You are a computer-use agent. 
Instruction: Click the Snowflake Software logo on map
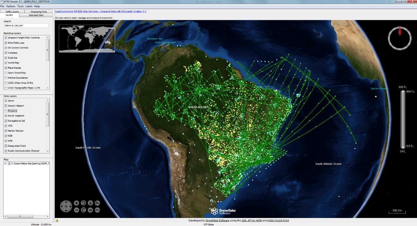pos(223,211)
